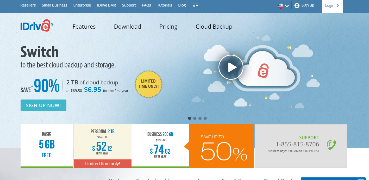Click the green phone support icon

point(331,145)
